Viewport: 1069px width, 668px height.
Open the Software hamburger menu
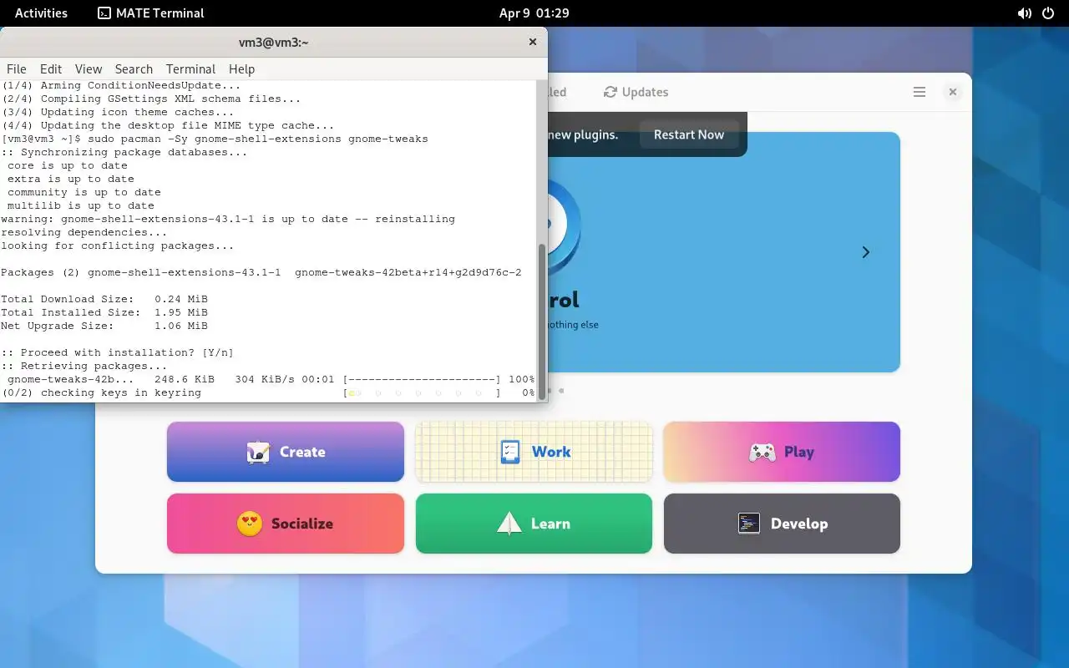(x=920, y=92)
